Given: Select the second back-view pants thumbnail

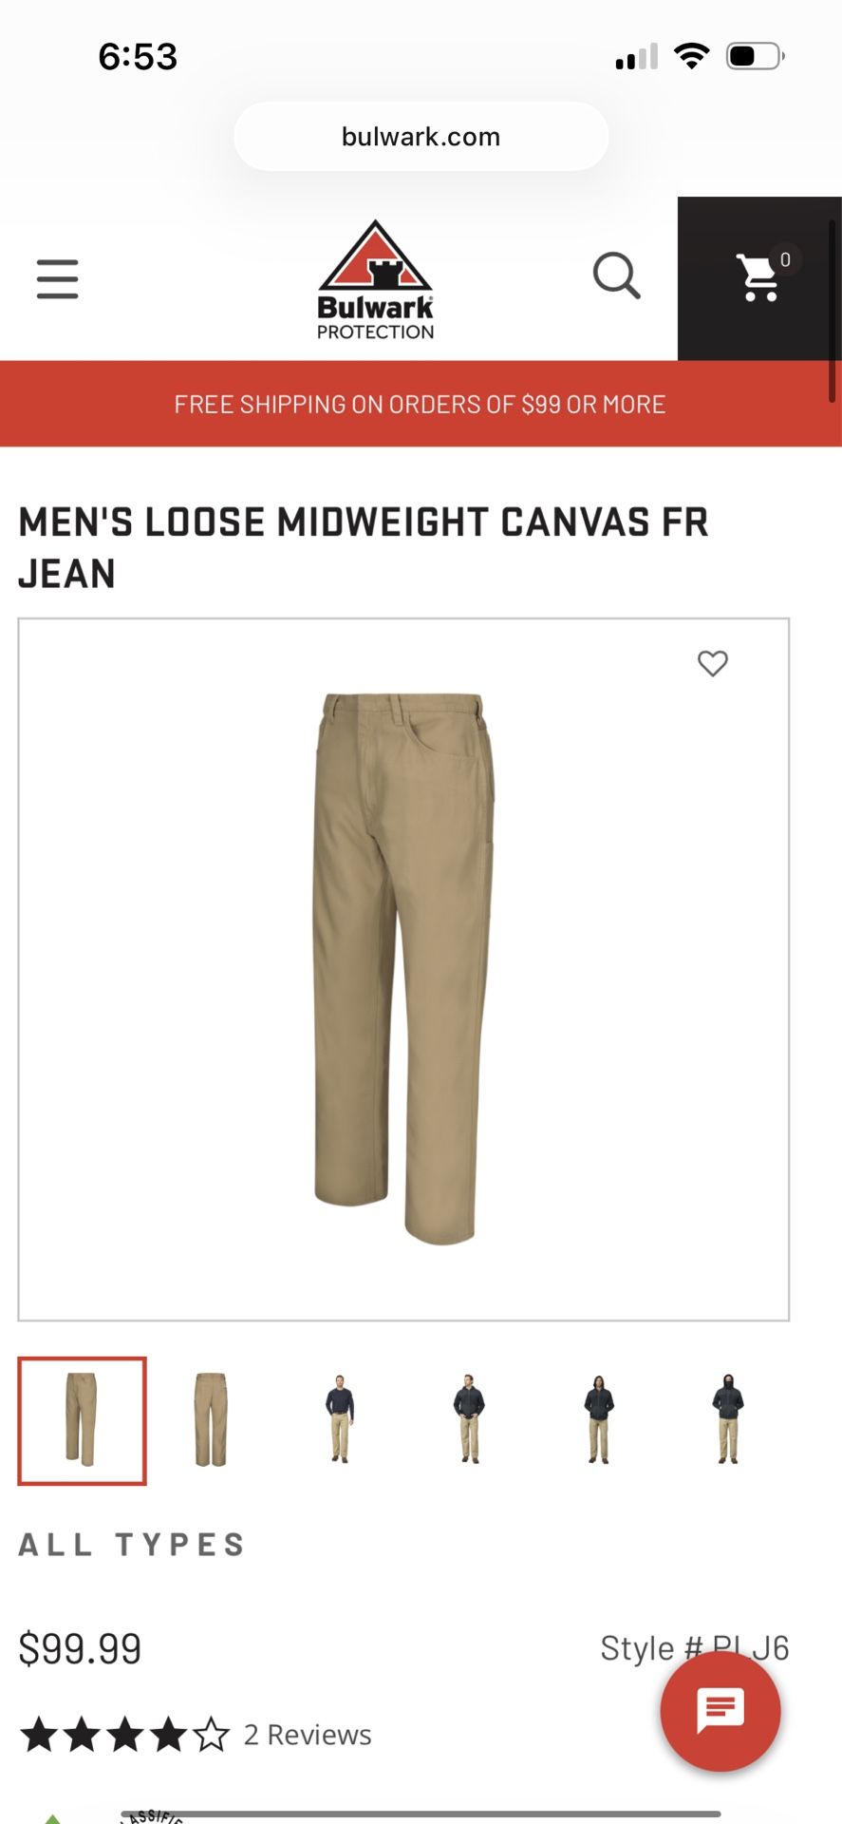Looking at the screenshot, I should tap(211, 1421).
